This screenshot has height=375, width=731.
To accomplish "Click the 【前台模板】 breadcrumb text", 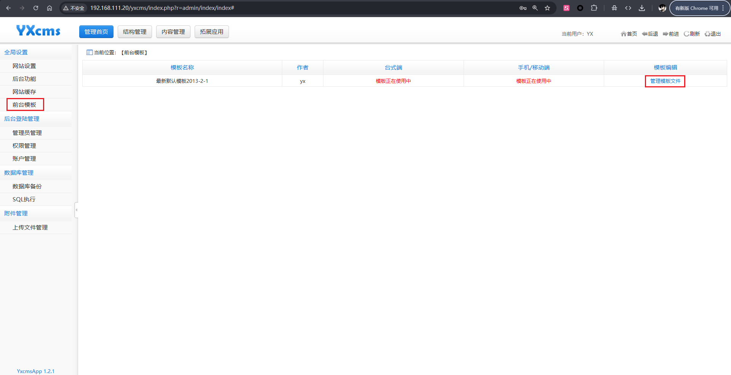I will (x=134, y=53).
